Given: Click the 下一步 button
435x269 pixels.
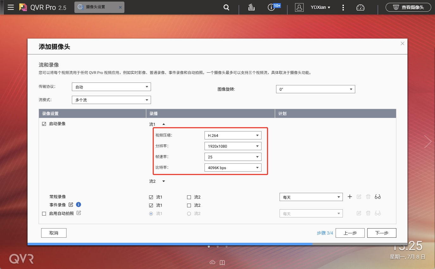Looking at the screenshot, I should (382, 233).
